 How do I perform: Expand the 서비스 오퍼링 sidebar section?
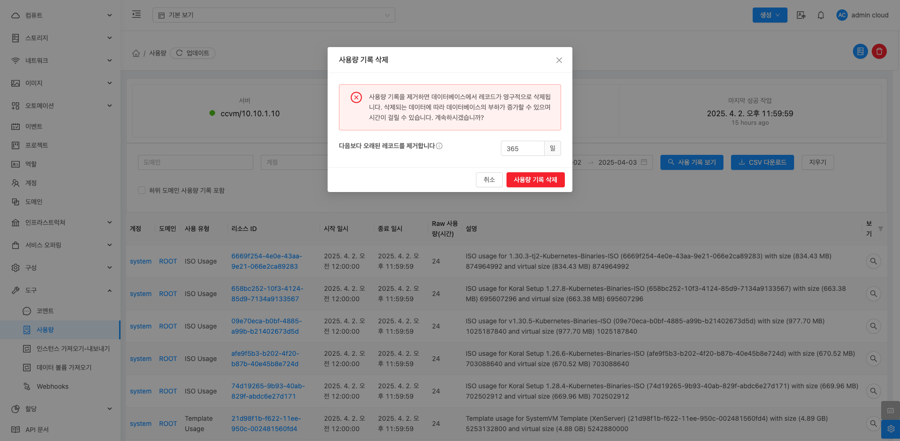[x=60, y=245]
